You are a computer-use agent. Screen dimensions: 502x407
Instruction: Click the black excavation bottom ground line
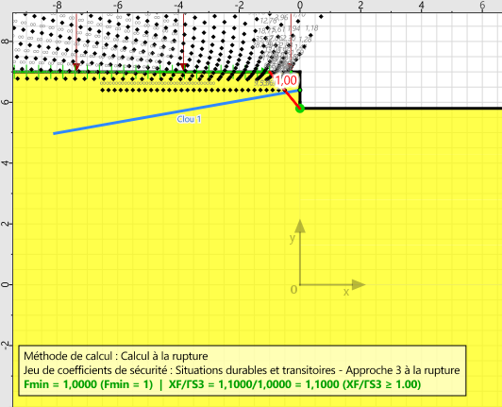tap(401, 109)
